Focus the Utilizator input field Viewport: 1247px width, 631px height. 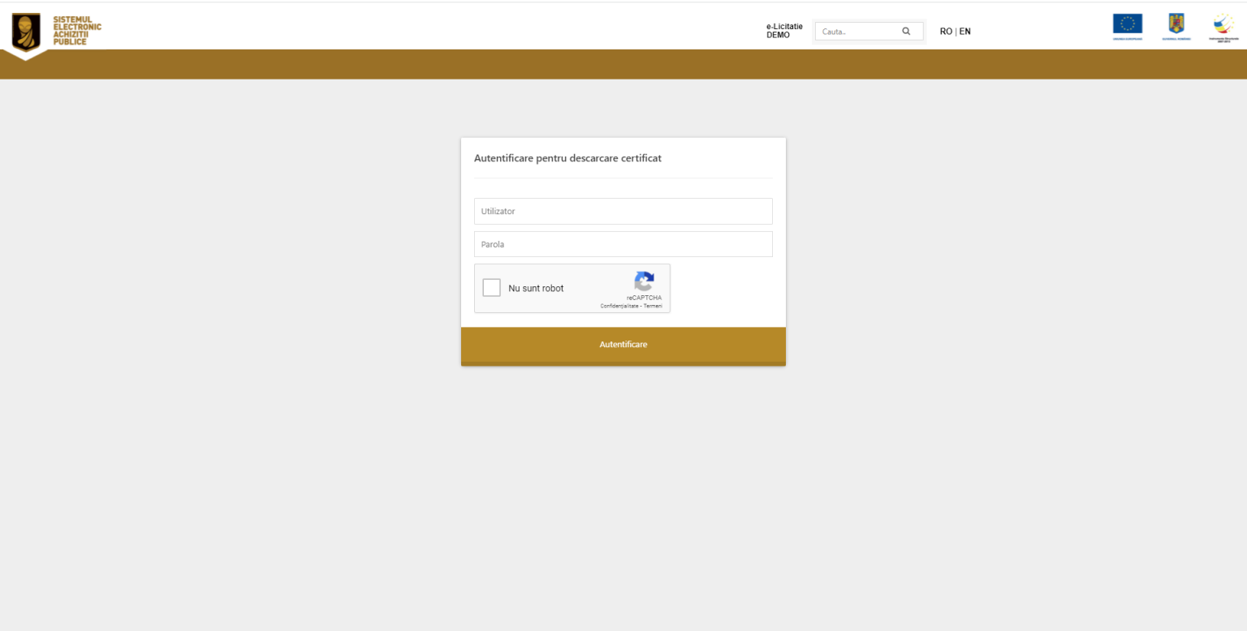[623, 211]
